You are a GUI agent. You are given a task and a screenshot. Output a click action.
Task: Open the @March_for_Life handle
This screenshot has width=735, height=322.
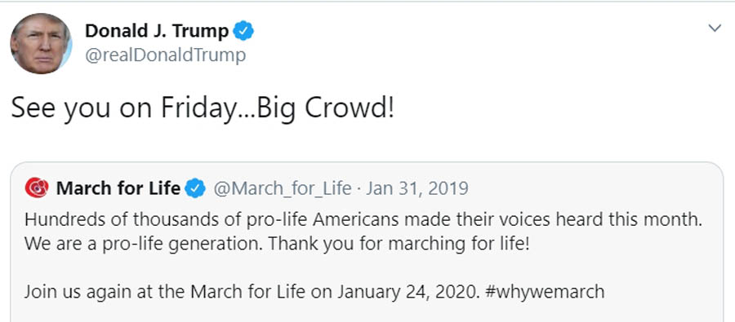[283, 188]
